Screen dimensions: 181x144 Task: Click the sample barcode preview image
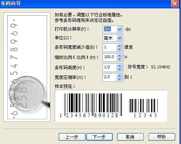pyautogui.click(x=111, y=106)
